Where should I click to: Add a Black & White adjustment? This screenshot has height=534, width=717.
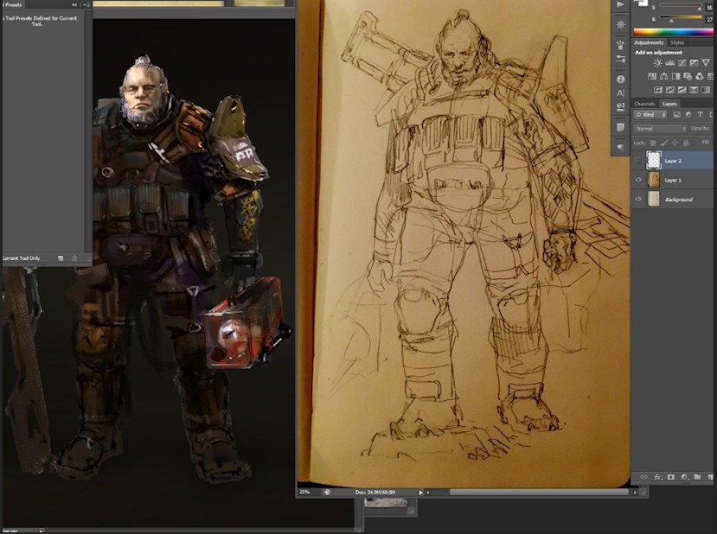tap(675, 76)
